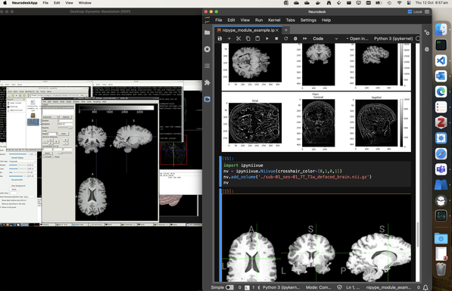Save the notebook with the floppy disk icon
This screenshot has width=452, height=291.
pyautogui.click(x=220, y=39)
